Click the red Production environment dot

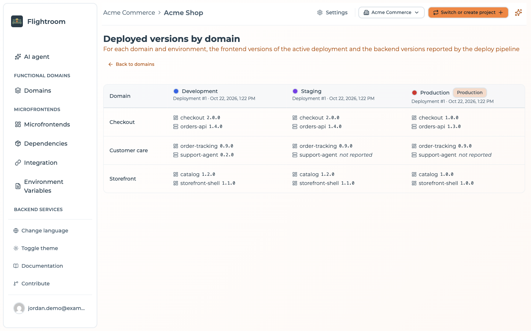tap(414, 93)
